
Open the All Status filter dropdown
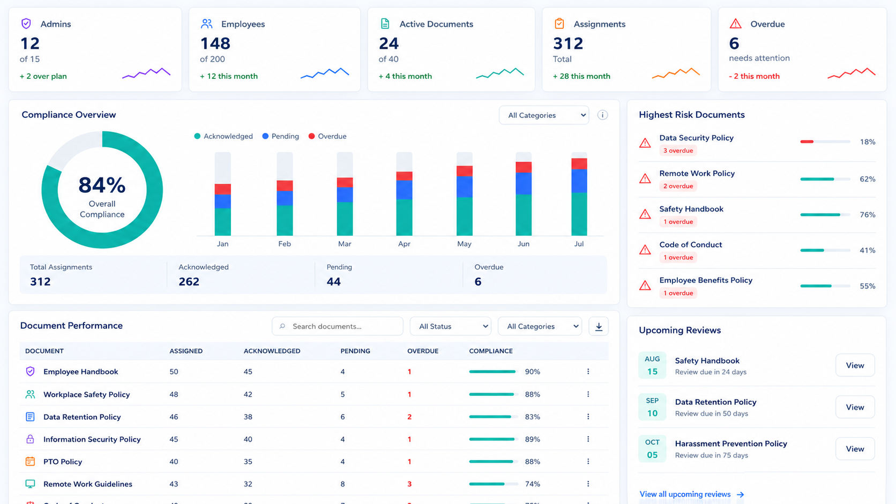(451, 326)
